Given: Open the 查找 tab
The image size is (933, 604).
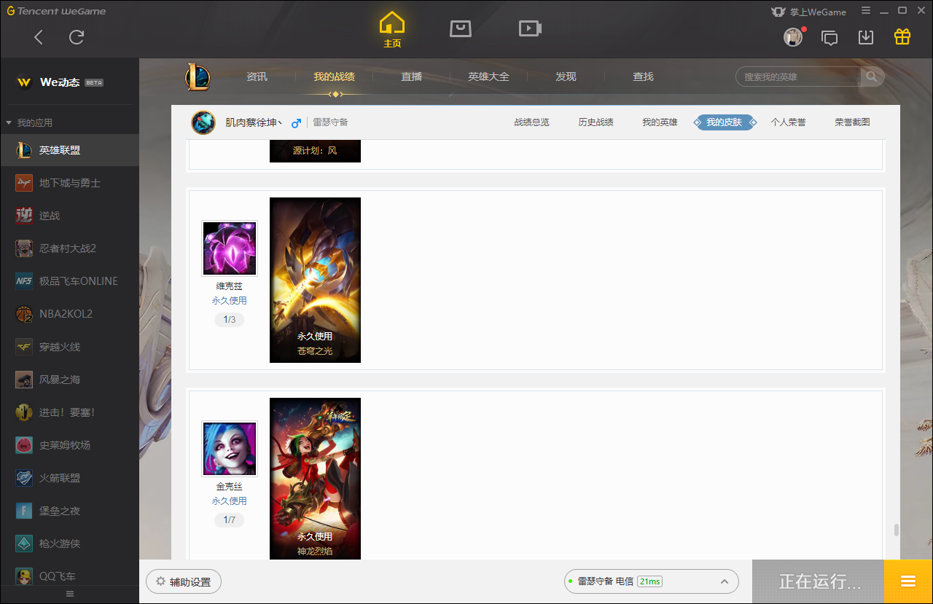Looking at the screenshot, I should [643, 77].
